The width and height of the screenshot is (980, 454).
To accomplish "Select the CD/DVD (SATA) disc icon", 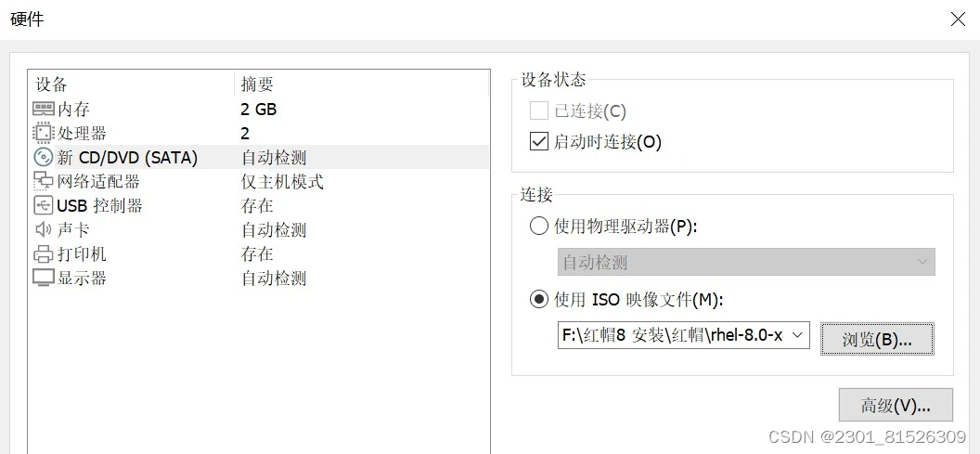I will click(x=43, y=158).
